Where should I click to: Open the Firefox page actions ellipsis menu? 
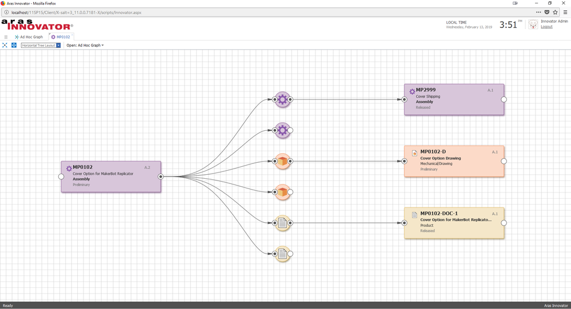click(x=538, y=12)
